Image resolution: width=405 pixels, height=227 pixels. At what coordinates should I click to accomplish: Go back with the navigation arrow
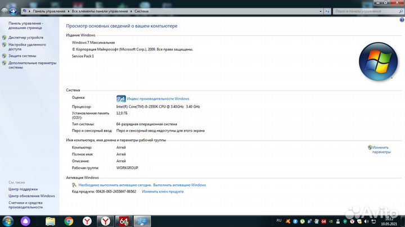(4, 11)
